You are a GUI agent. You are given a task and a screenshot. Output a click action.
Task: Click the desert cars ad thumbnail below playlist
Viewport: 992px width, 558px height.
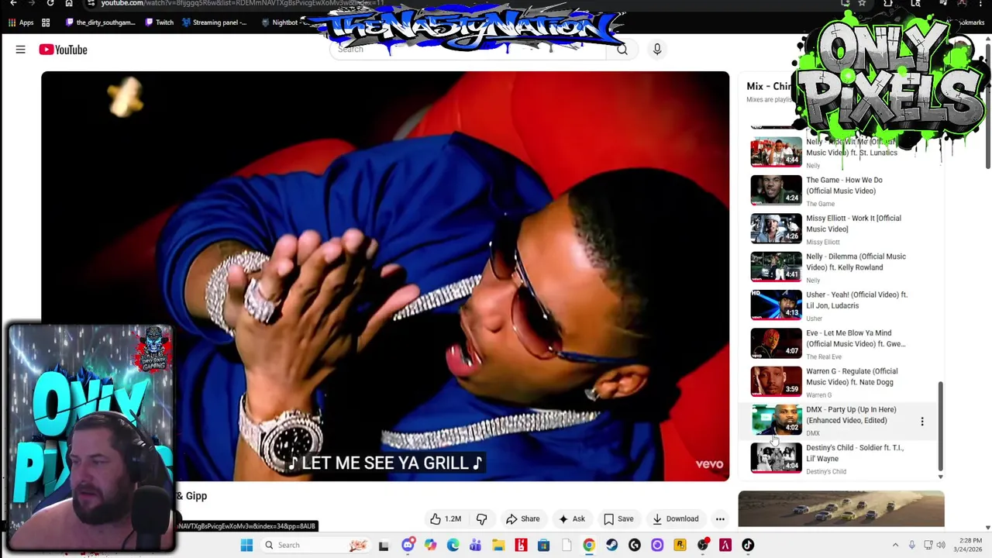[841, 509]
